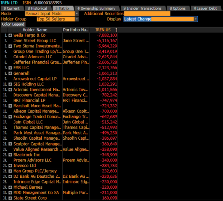Expand the FMR LLC holder row
Image resolution: width=223 pixels, height=201 pixels.
[x=10, y=68]
